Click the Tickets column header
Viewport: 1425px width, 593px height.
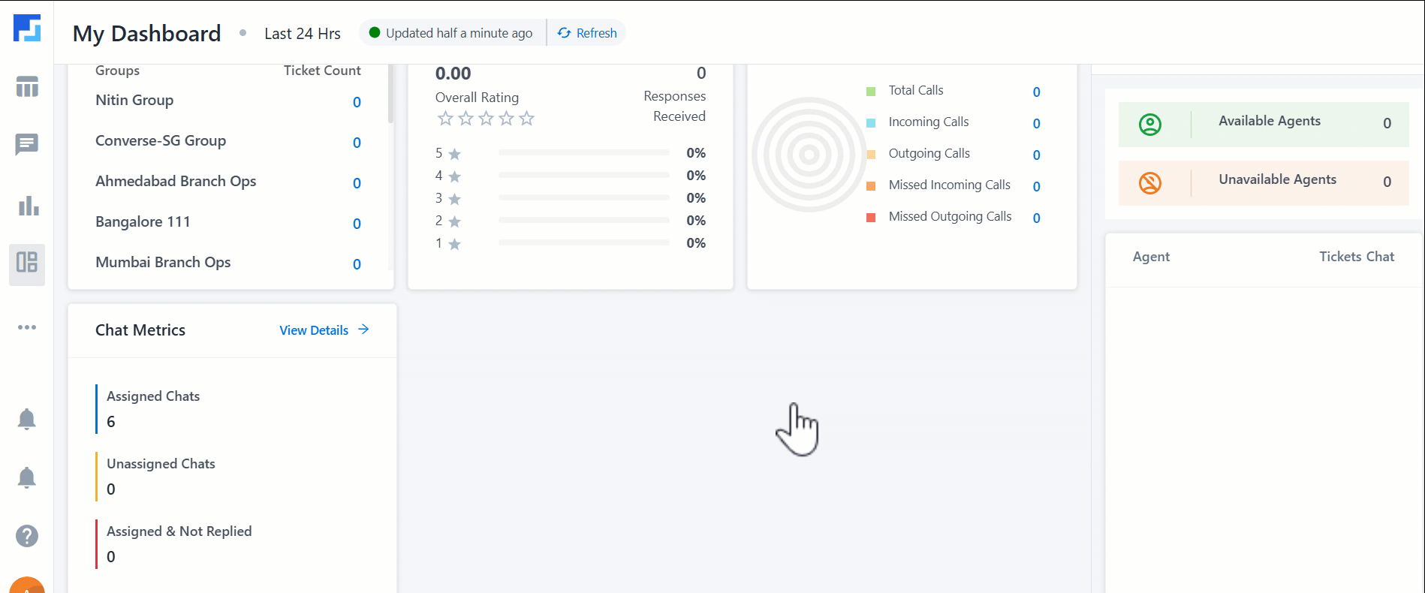[1340, 257]
